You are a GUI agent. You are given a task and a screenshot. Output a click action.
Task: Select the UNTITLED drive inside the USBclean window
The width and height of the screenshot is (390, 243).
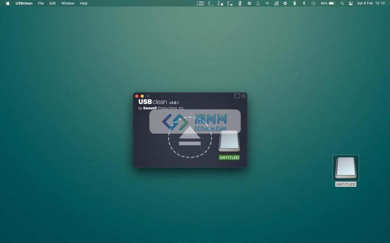229,145
